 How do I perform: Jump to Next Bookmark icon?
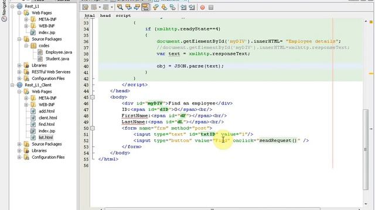tap(164, 8)
